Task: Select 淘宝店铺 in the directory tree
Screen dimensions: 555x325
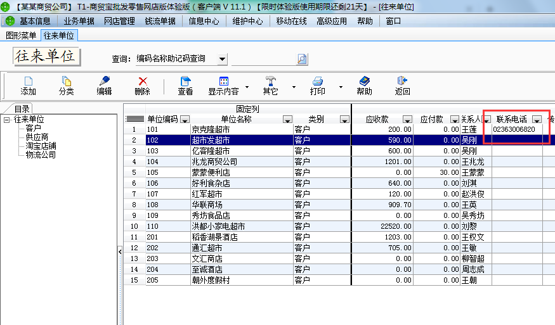Action: (x=41, y=146)
